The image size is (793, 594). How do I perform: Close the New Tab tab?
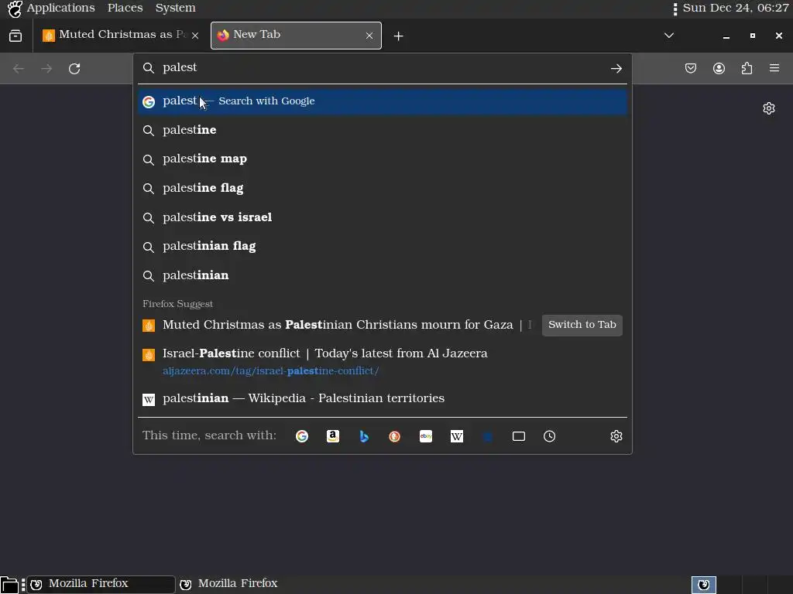pyautogui.click(x=369, y=36)
